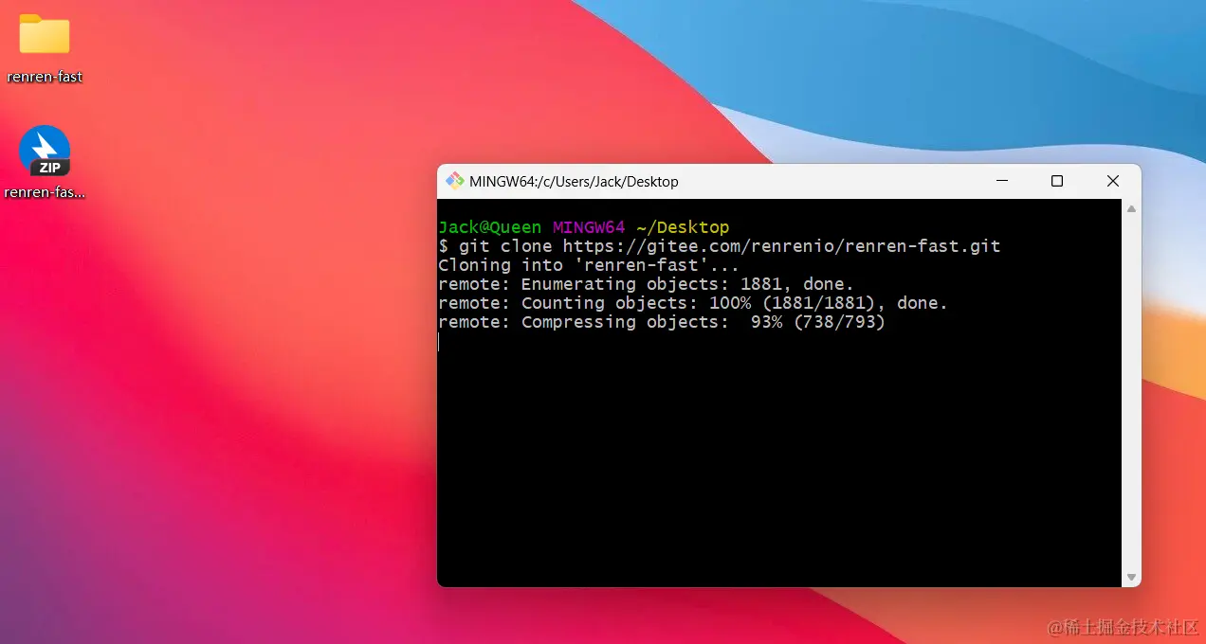
Task: Click the terminal scrollbar down arrow
Action: point(1131,577)
